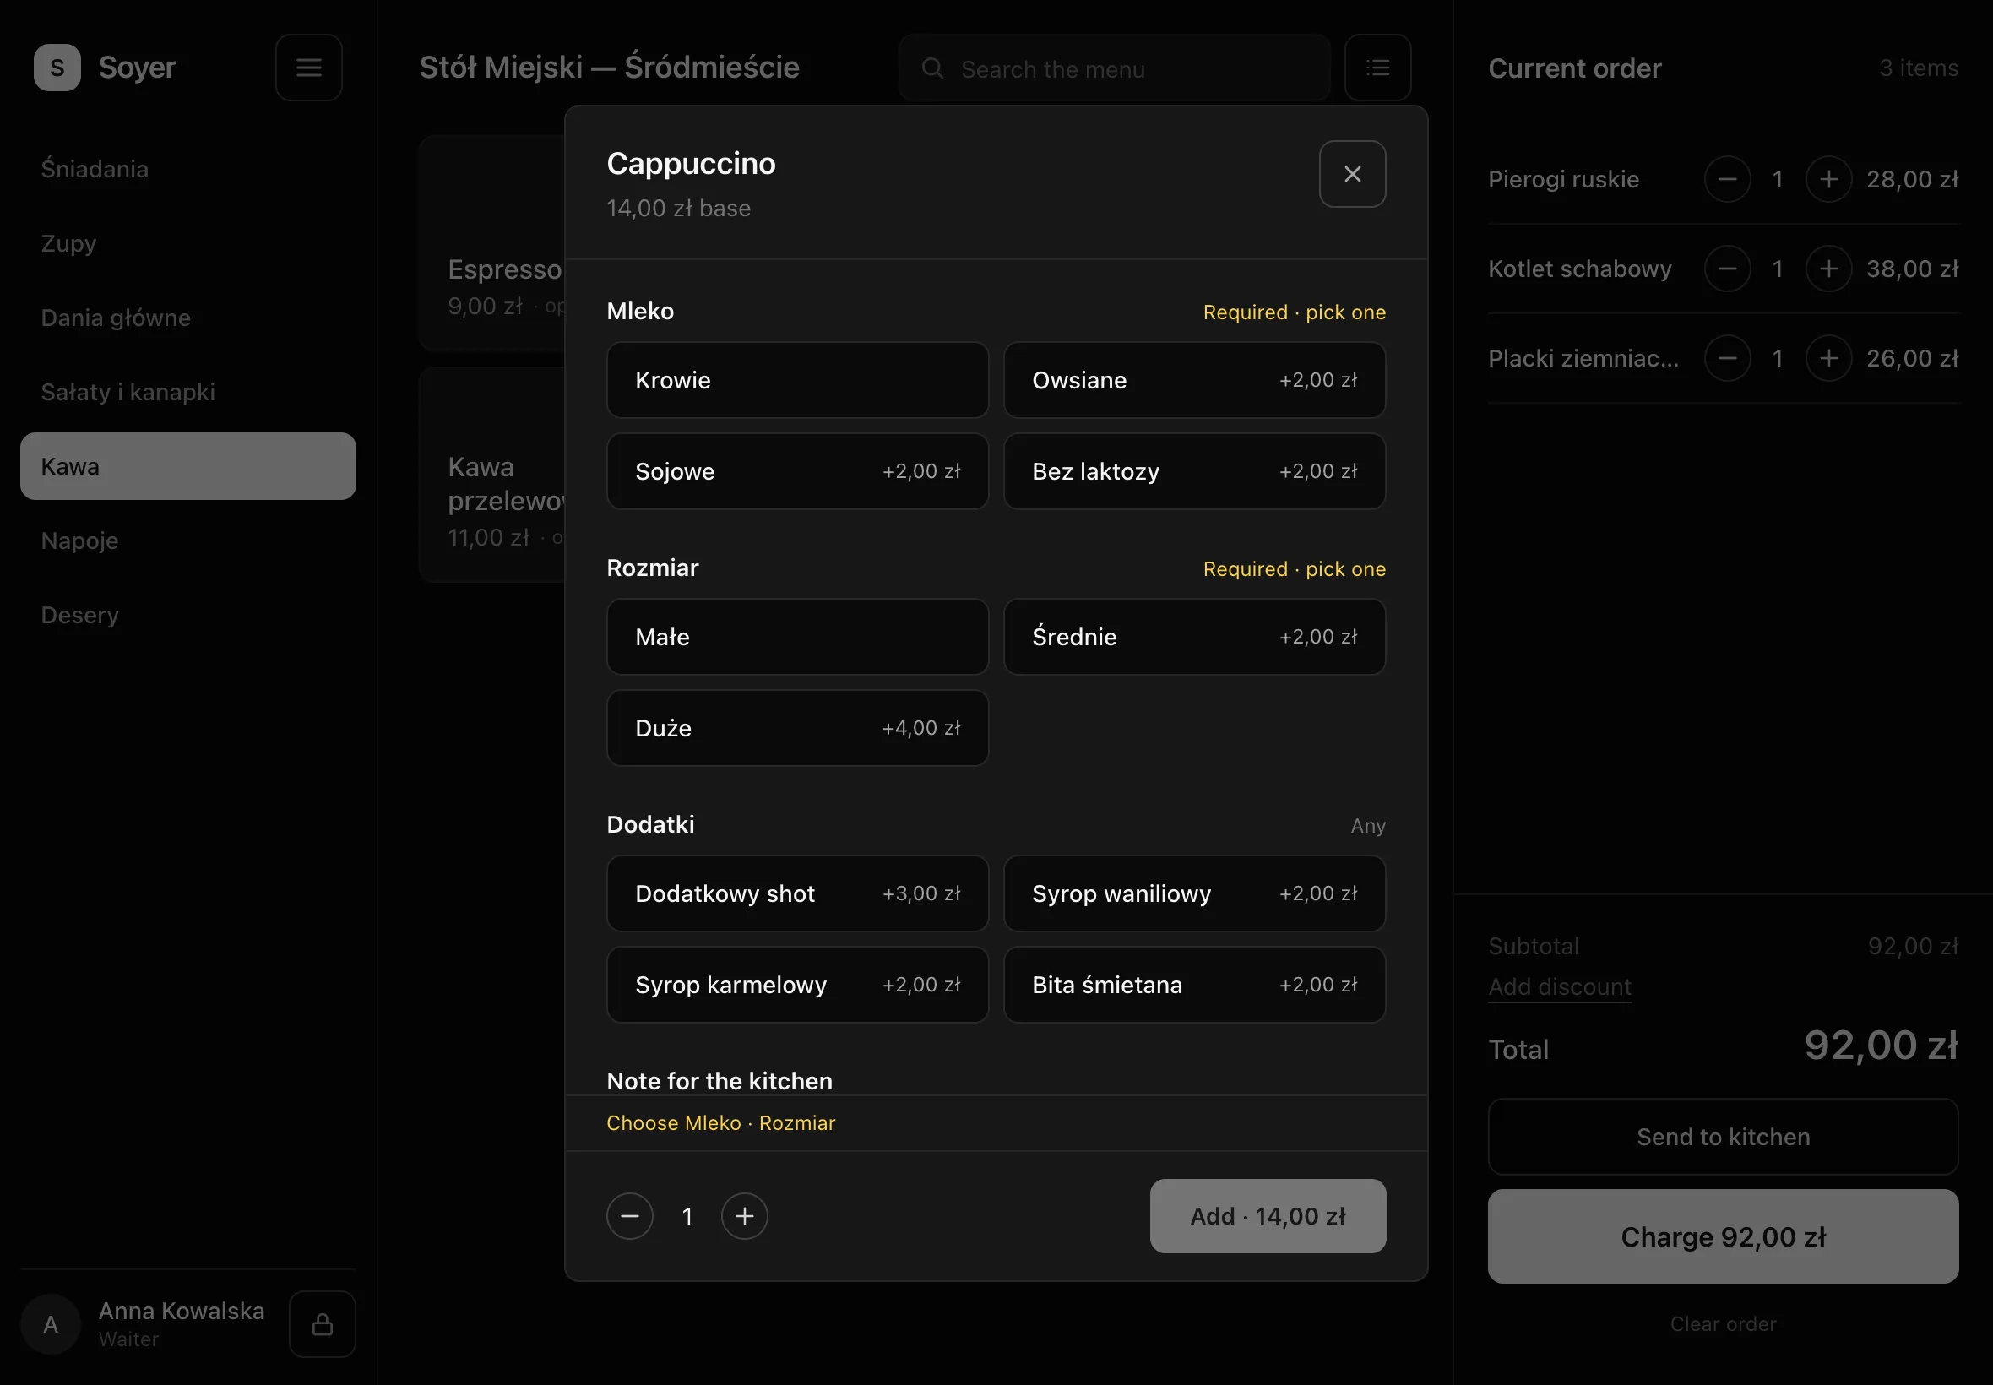Image resolution: width=1993 pixels, height=1385 pixels.
Task: Open Desery category
Action: pos(188,615)
